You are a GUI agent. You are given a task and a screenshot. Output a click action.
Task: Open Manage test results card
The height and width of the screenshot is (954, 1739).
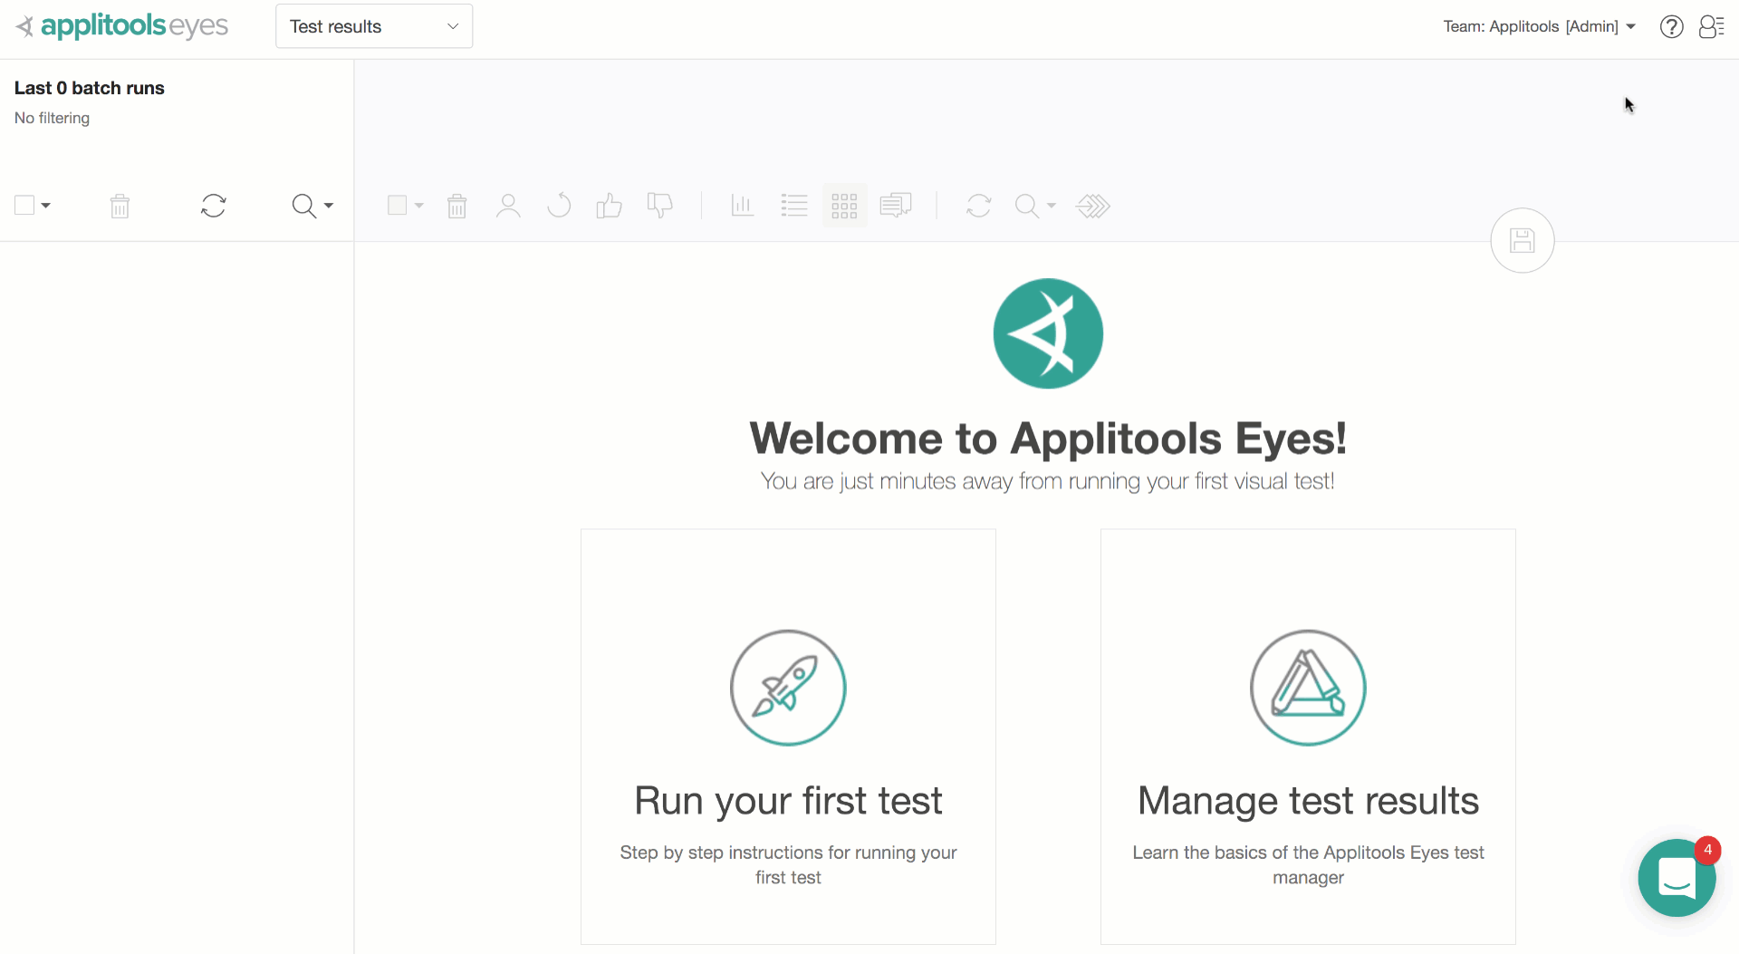tap(1308, 737)
